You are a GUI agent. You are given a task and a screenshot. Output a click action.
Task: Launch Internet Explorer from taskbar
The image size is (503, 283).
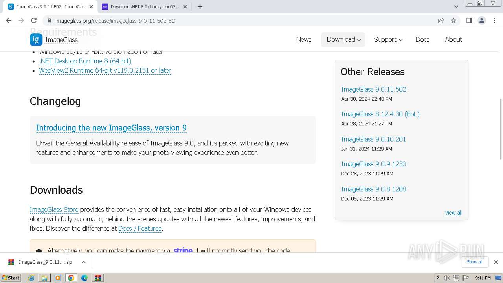click(31, 278)
